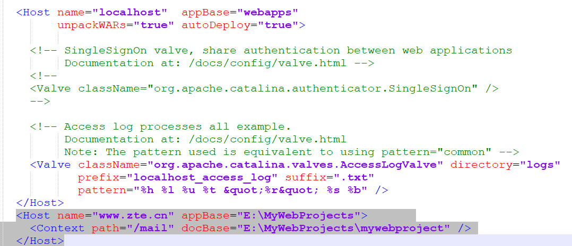Click the standalone "-->" comment closer line
This screenshot has height=246, width=572.
(x=40, y=101)
